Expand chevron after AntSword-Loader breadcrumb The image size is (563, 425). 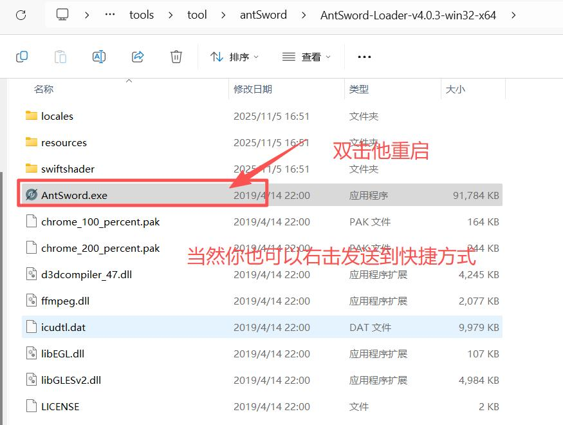point(514,15)
